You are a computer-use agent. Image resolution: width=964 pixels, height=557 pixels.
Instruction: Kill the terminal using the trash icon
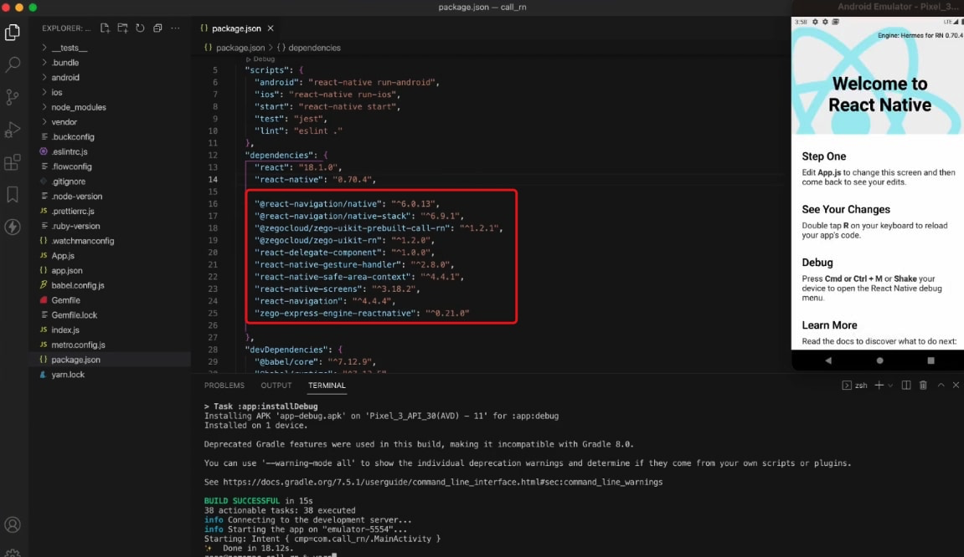tap(923, 385)
